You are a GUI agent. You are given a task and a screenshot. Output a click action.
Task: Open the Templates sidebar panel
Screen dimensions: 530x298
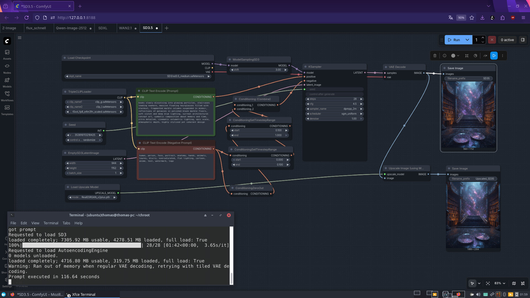[x=7, y=110]
